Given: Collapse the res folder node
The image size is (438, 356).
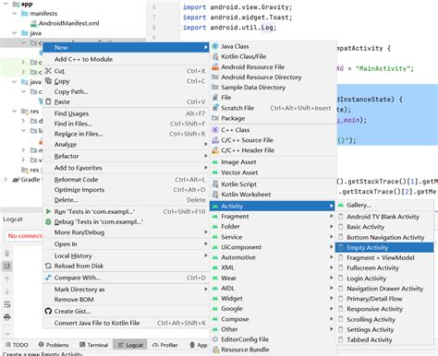Looking at the screenshot, I should (15, 112).
